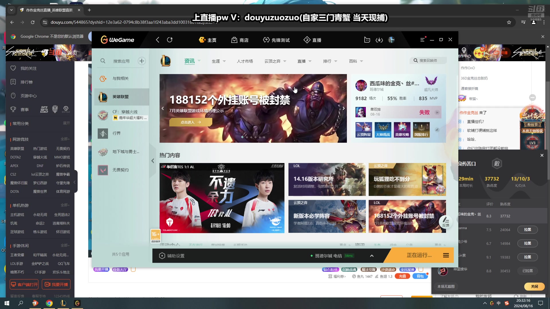Image resolution: width=550 pixels, height=309 pixels.
Task: Click 点击进入 on the banner
Action: point(191,122)
